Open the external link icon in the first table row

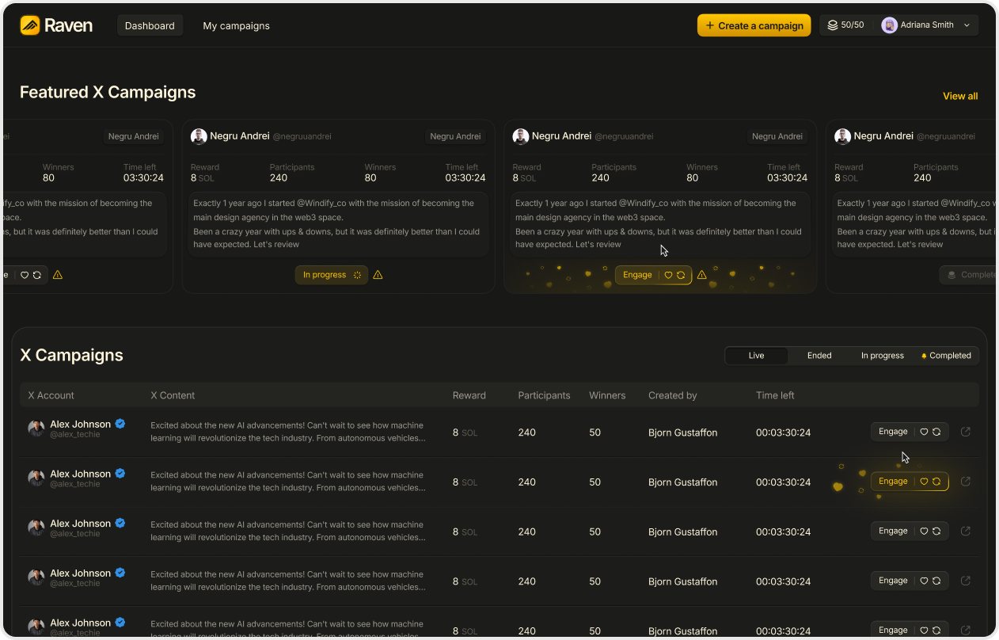(x=965, y=432)
